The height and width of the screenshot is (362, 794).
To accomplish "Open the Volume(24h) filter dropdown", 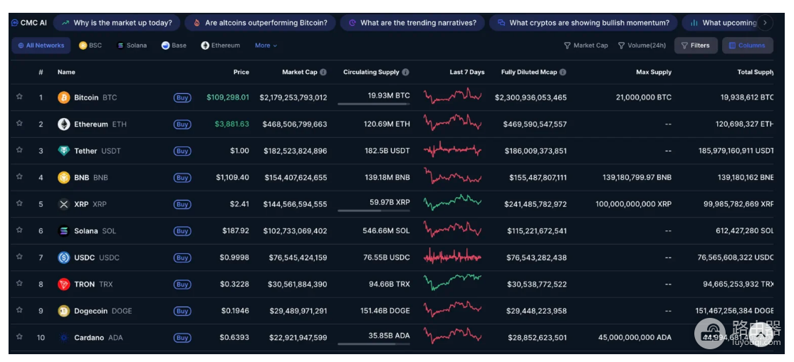I will coord(642,46).
